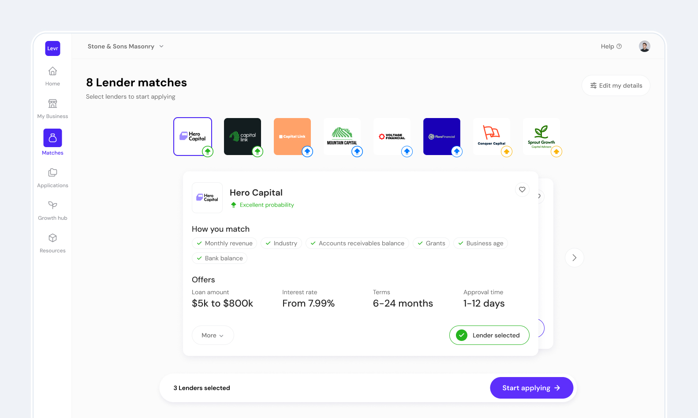Click '3 Lenders selected' text

click(x=202, y=388)
